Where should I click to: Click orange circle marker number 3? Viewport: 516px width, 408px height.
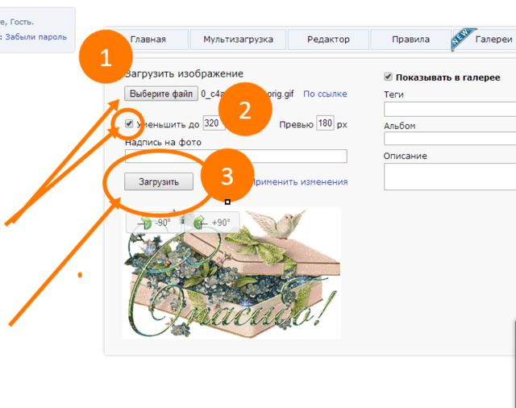coord(227,175)
